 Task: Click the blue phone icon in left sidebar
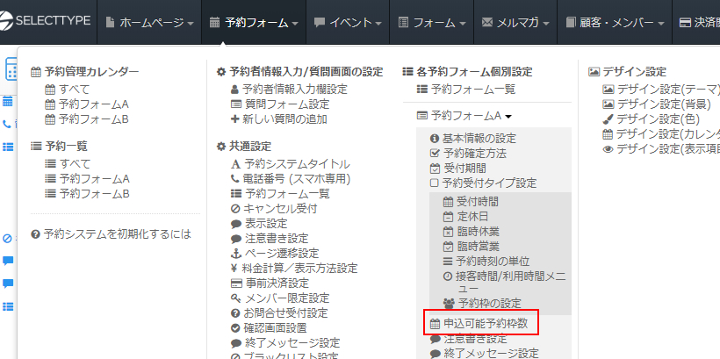tap(7, 124)
